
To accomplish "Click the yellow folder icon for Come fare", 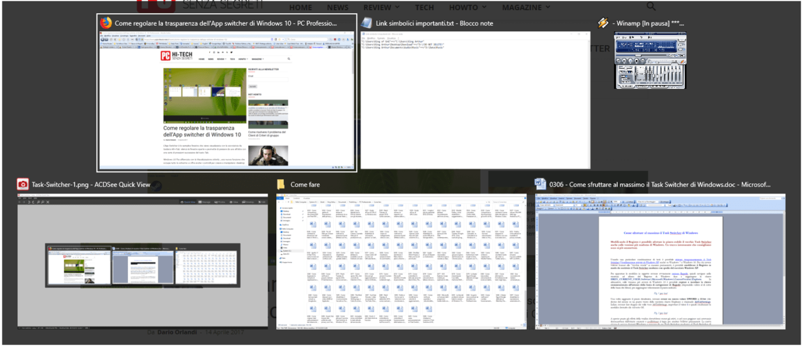I will click(281, 184).
